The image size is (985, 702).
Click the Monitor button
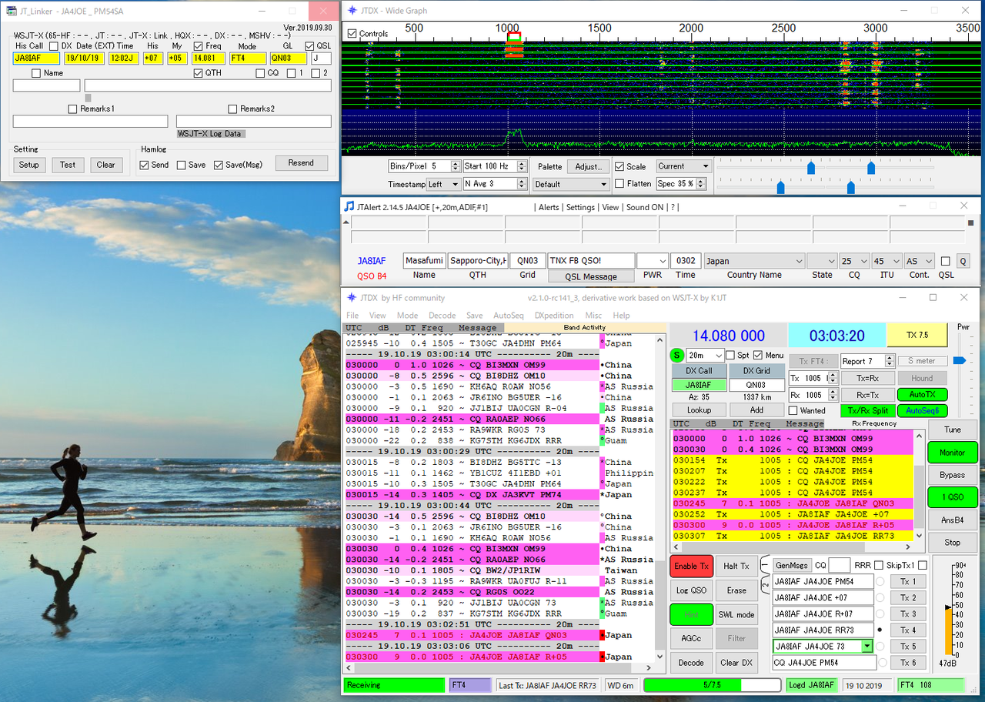[952, 453]
